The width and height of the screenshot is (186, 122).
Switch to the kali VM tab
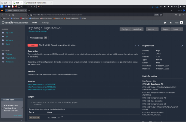tap(17, 3)
